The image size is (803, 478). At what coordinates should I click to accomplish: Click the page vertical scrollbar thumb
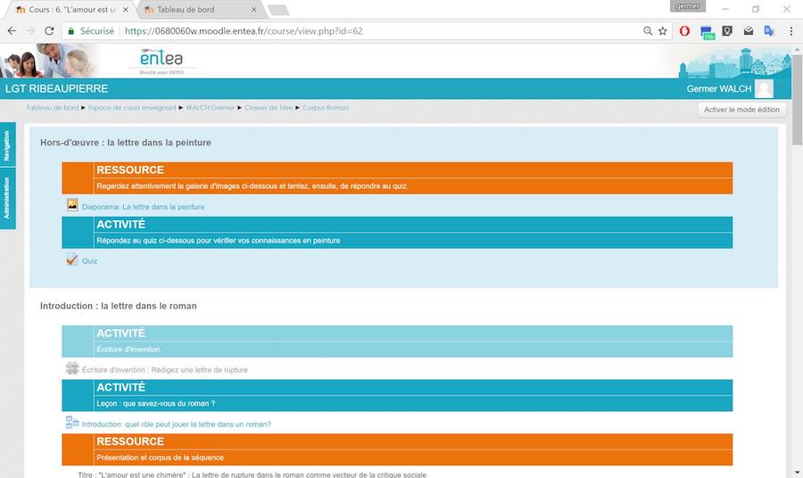coord(798,100)
